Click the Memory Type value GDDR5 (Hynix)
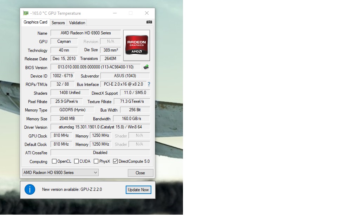Image resolution: width=354 pixels, height=221 pixels. (x=72, y=110)
